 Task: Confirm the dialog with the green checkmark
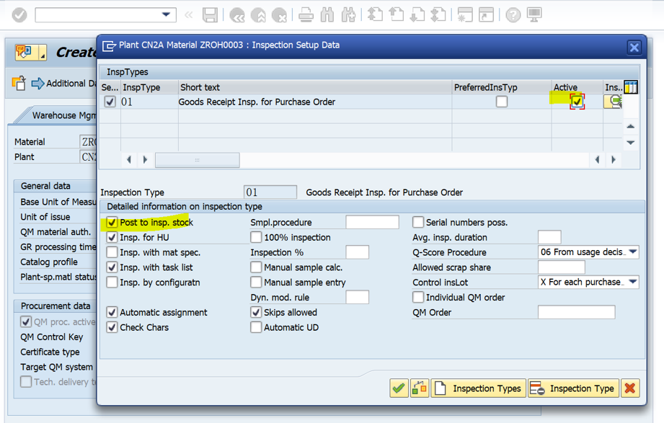pos(399,388)
